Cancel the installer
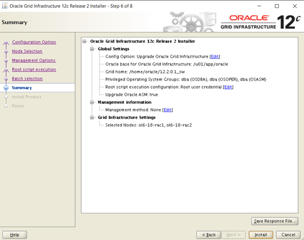Screen dimensions: 304x240 (288, 235)
